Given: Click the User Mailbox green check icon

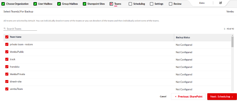Looking at the screenshot, I should 35,4.
